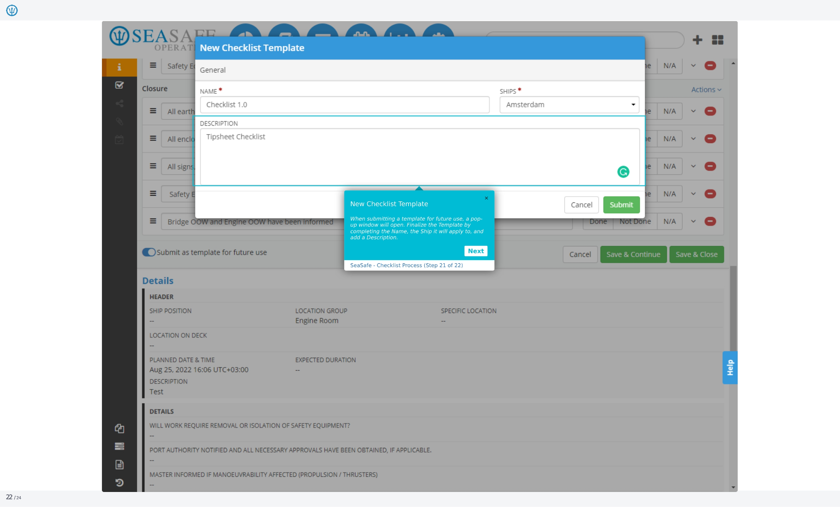Click Next in the tutorial tooltip
Image resolution: width=840 pixels, height=507 pixels.
point(476,251)
